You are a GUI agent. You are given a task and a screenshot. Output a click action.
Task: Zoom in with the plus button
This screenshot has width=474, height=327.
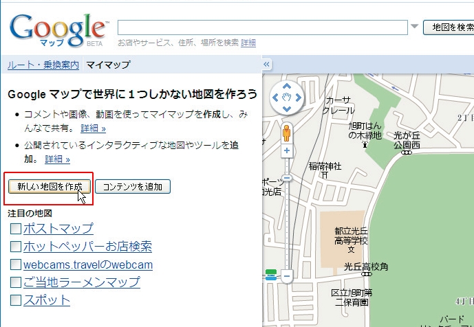point(287,150)
